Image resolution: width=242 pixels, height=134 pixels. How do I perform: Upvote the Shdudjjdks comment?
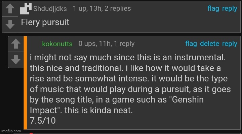(x=10, y=9)
